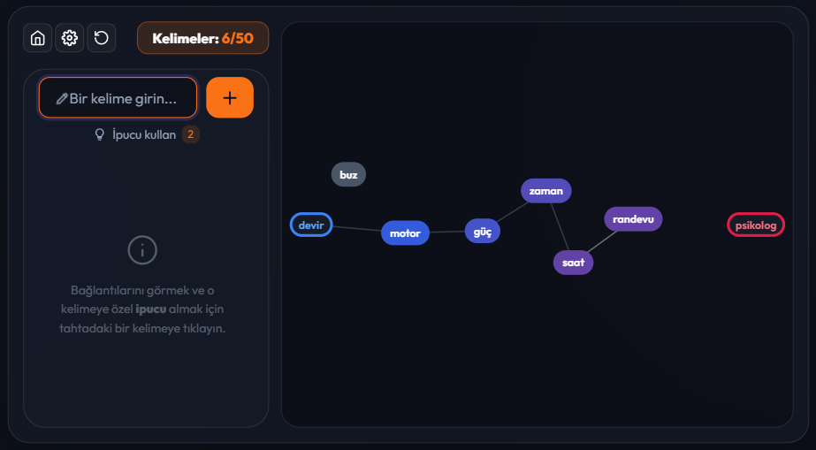The height and width of the screenshot is (450, 816).
Task: Select the 'motor' word node
Action: 406,233
